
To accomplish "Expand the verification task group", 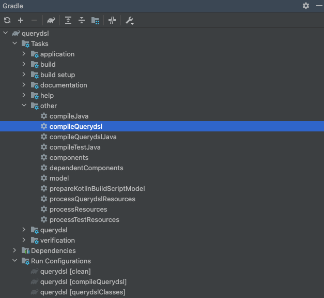I will tap(24, 240).
